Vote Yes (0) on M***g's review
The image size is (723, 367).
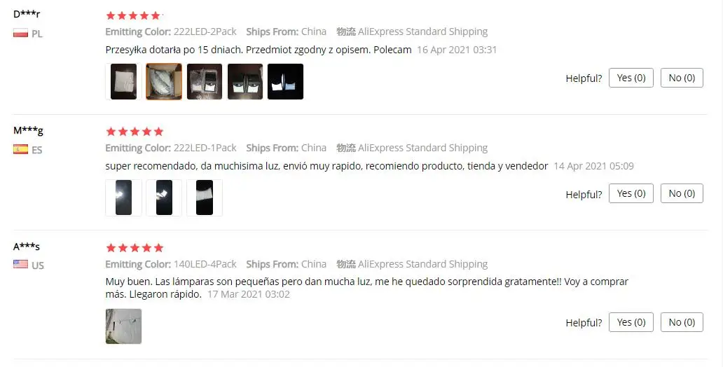coord(631,193)
